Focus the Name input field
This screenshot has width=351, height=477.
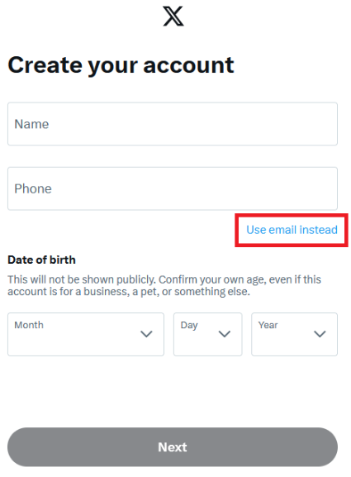[173, 124]
